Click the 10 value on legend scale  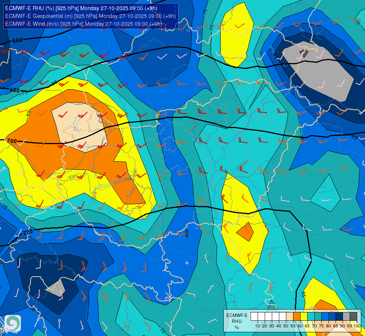click(258, 326)
